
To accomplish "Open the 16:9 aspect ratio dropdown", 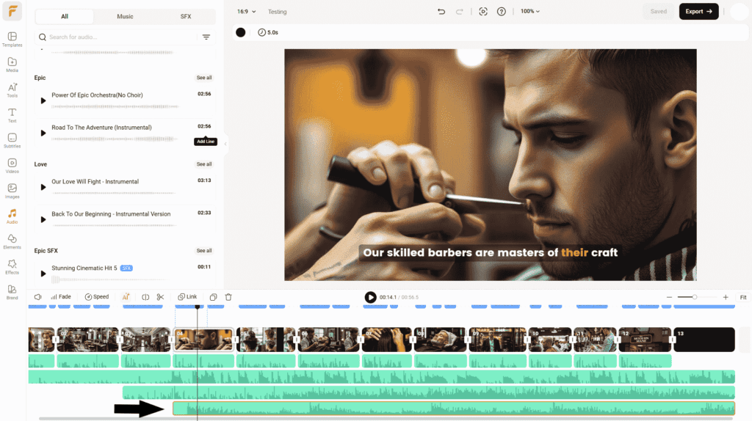I will (x=247, y=12).
